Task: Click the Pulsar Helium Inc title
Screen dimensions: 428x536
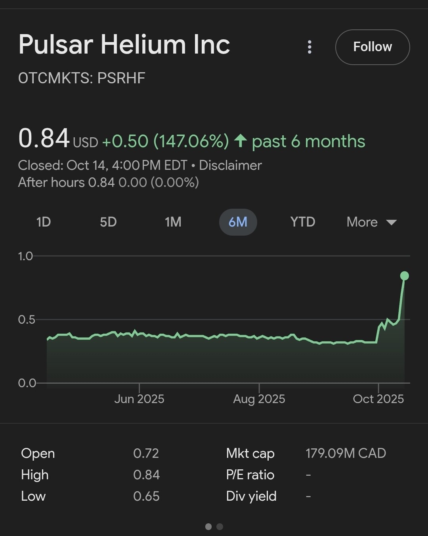Action: click(124, 44)
